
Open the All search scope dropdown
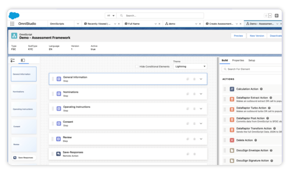coord(111,15)
